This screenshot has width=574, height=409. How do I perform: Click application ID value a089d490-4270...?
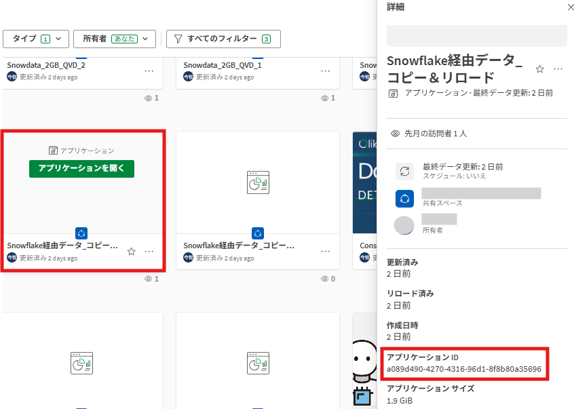tap(464, 369)
